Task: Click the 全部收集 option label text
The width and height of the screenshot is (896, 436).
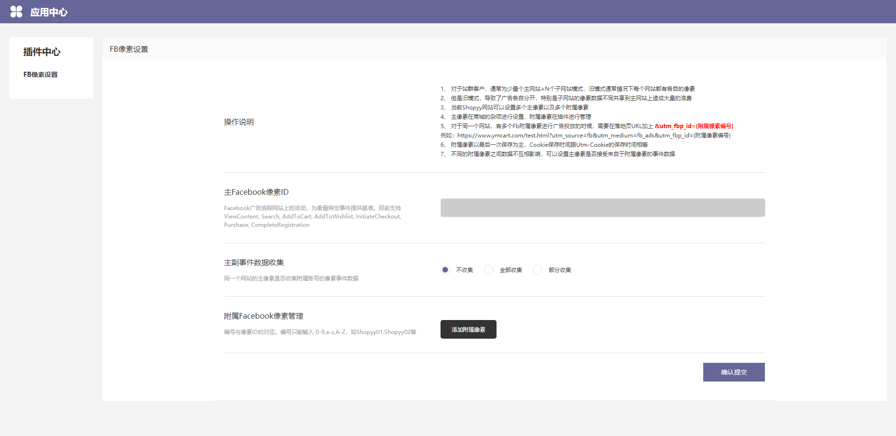Action: (x=511, y=270)
